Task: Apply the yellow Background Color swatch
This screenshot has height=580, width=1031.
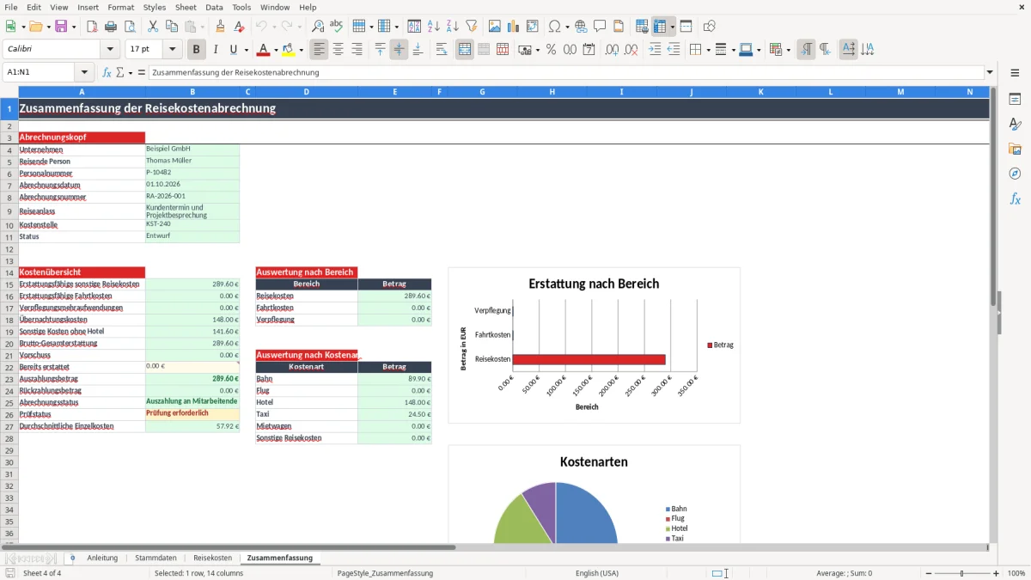Action: point(289,50)
